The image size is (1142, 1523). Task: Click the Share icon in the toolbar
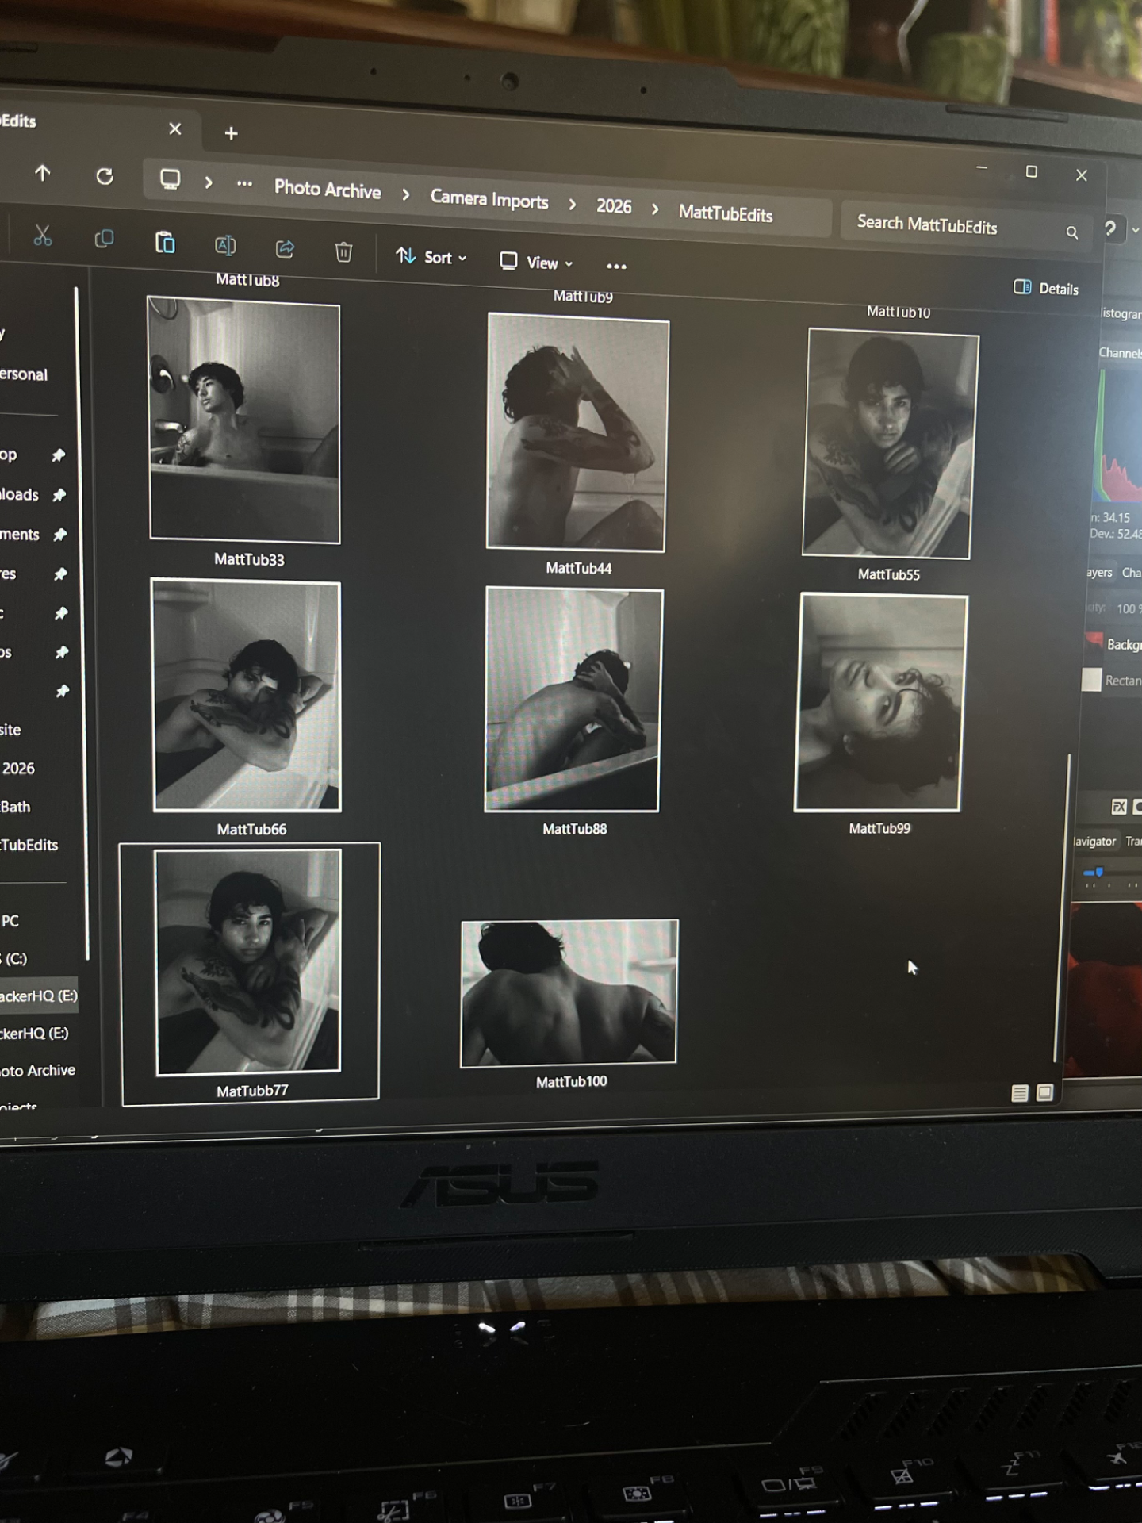pos(285,249)
